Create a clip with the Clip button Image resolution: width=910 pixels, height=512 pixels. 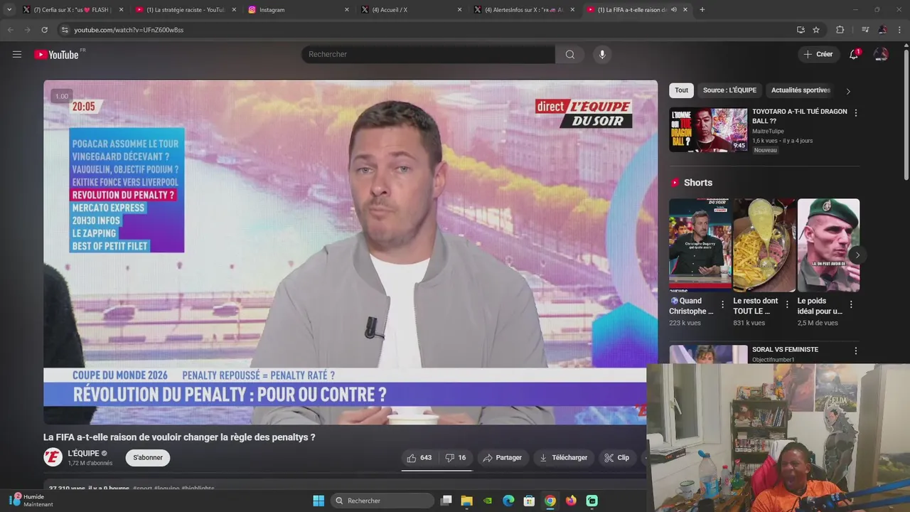(617, 457)
